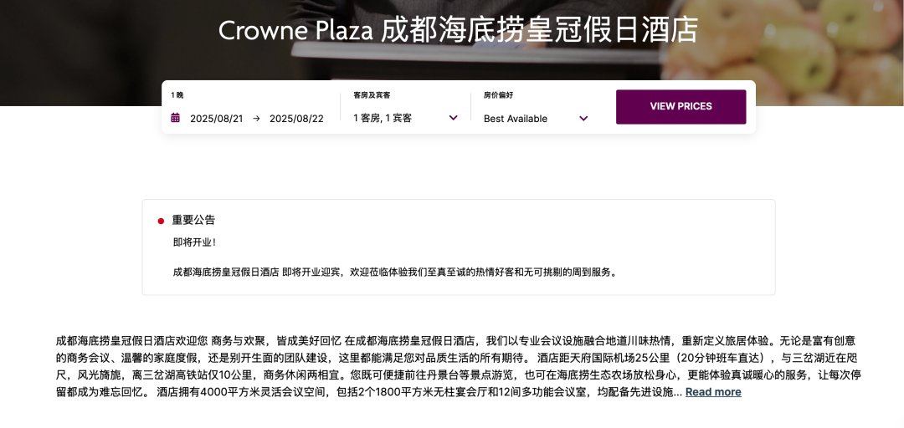Select the 1 客房, 1 宾客 field text

point(383,119)
